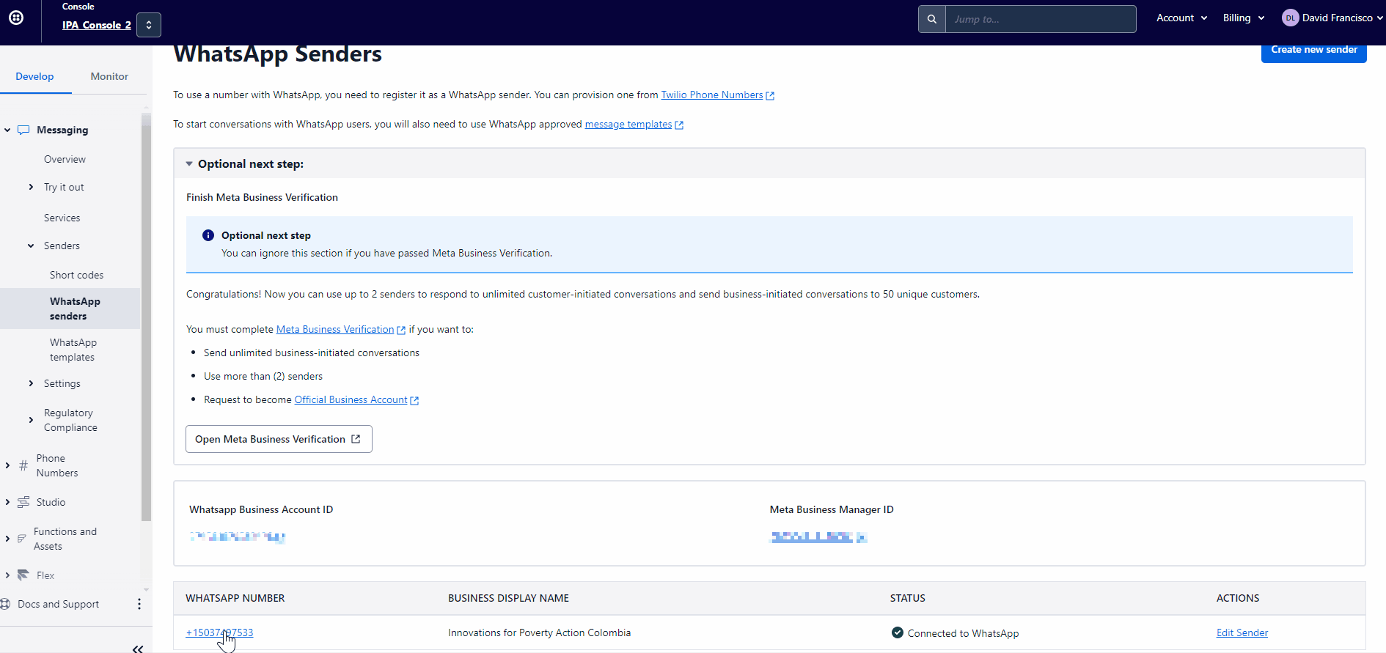Click the DL user avatar

click(1290, 18)
